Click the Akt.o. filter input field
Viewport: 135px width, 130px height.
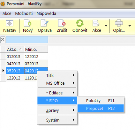coord(15,40)
